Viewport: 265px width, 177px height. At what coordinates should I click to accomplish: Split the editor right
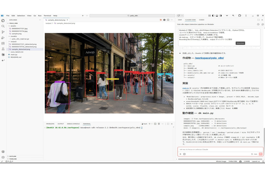tap(168, 20)
